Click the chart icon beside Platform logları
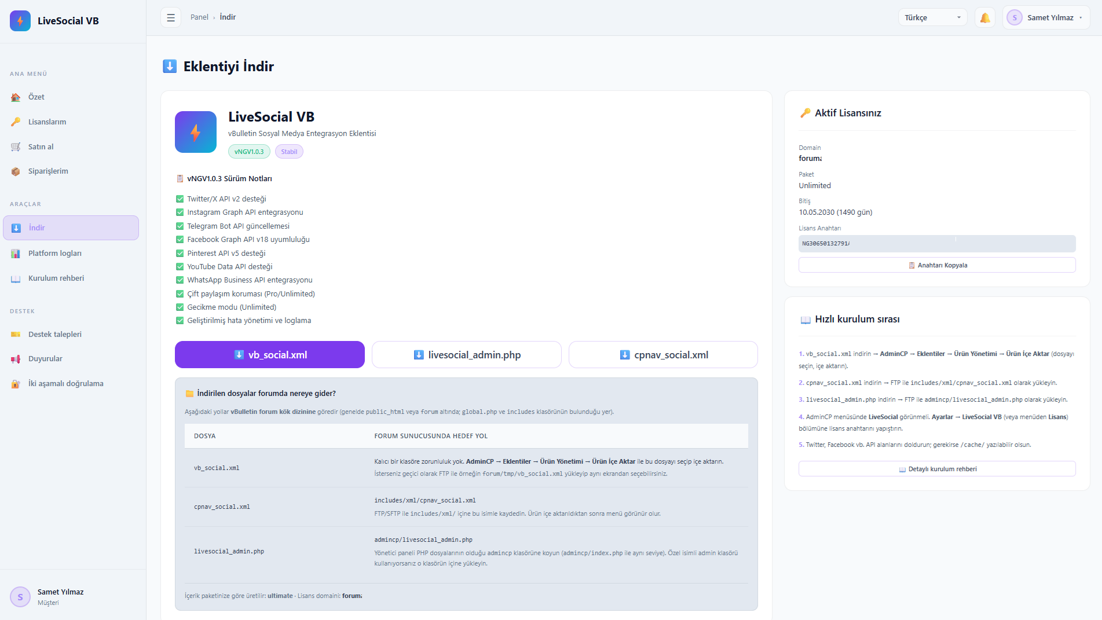The height and width of the screenshot is (620, 1102). click(x=16, y=254)
